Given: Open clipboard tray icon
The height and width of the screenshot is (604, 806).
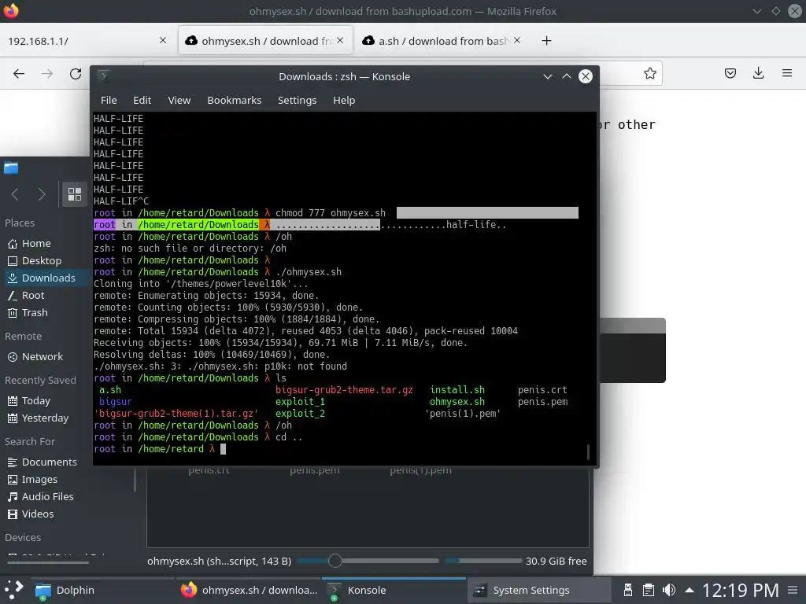Looking at the screenshot, I should (649, 590).
